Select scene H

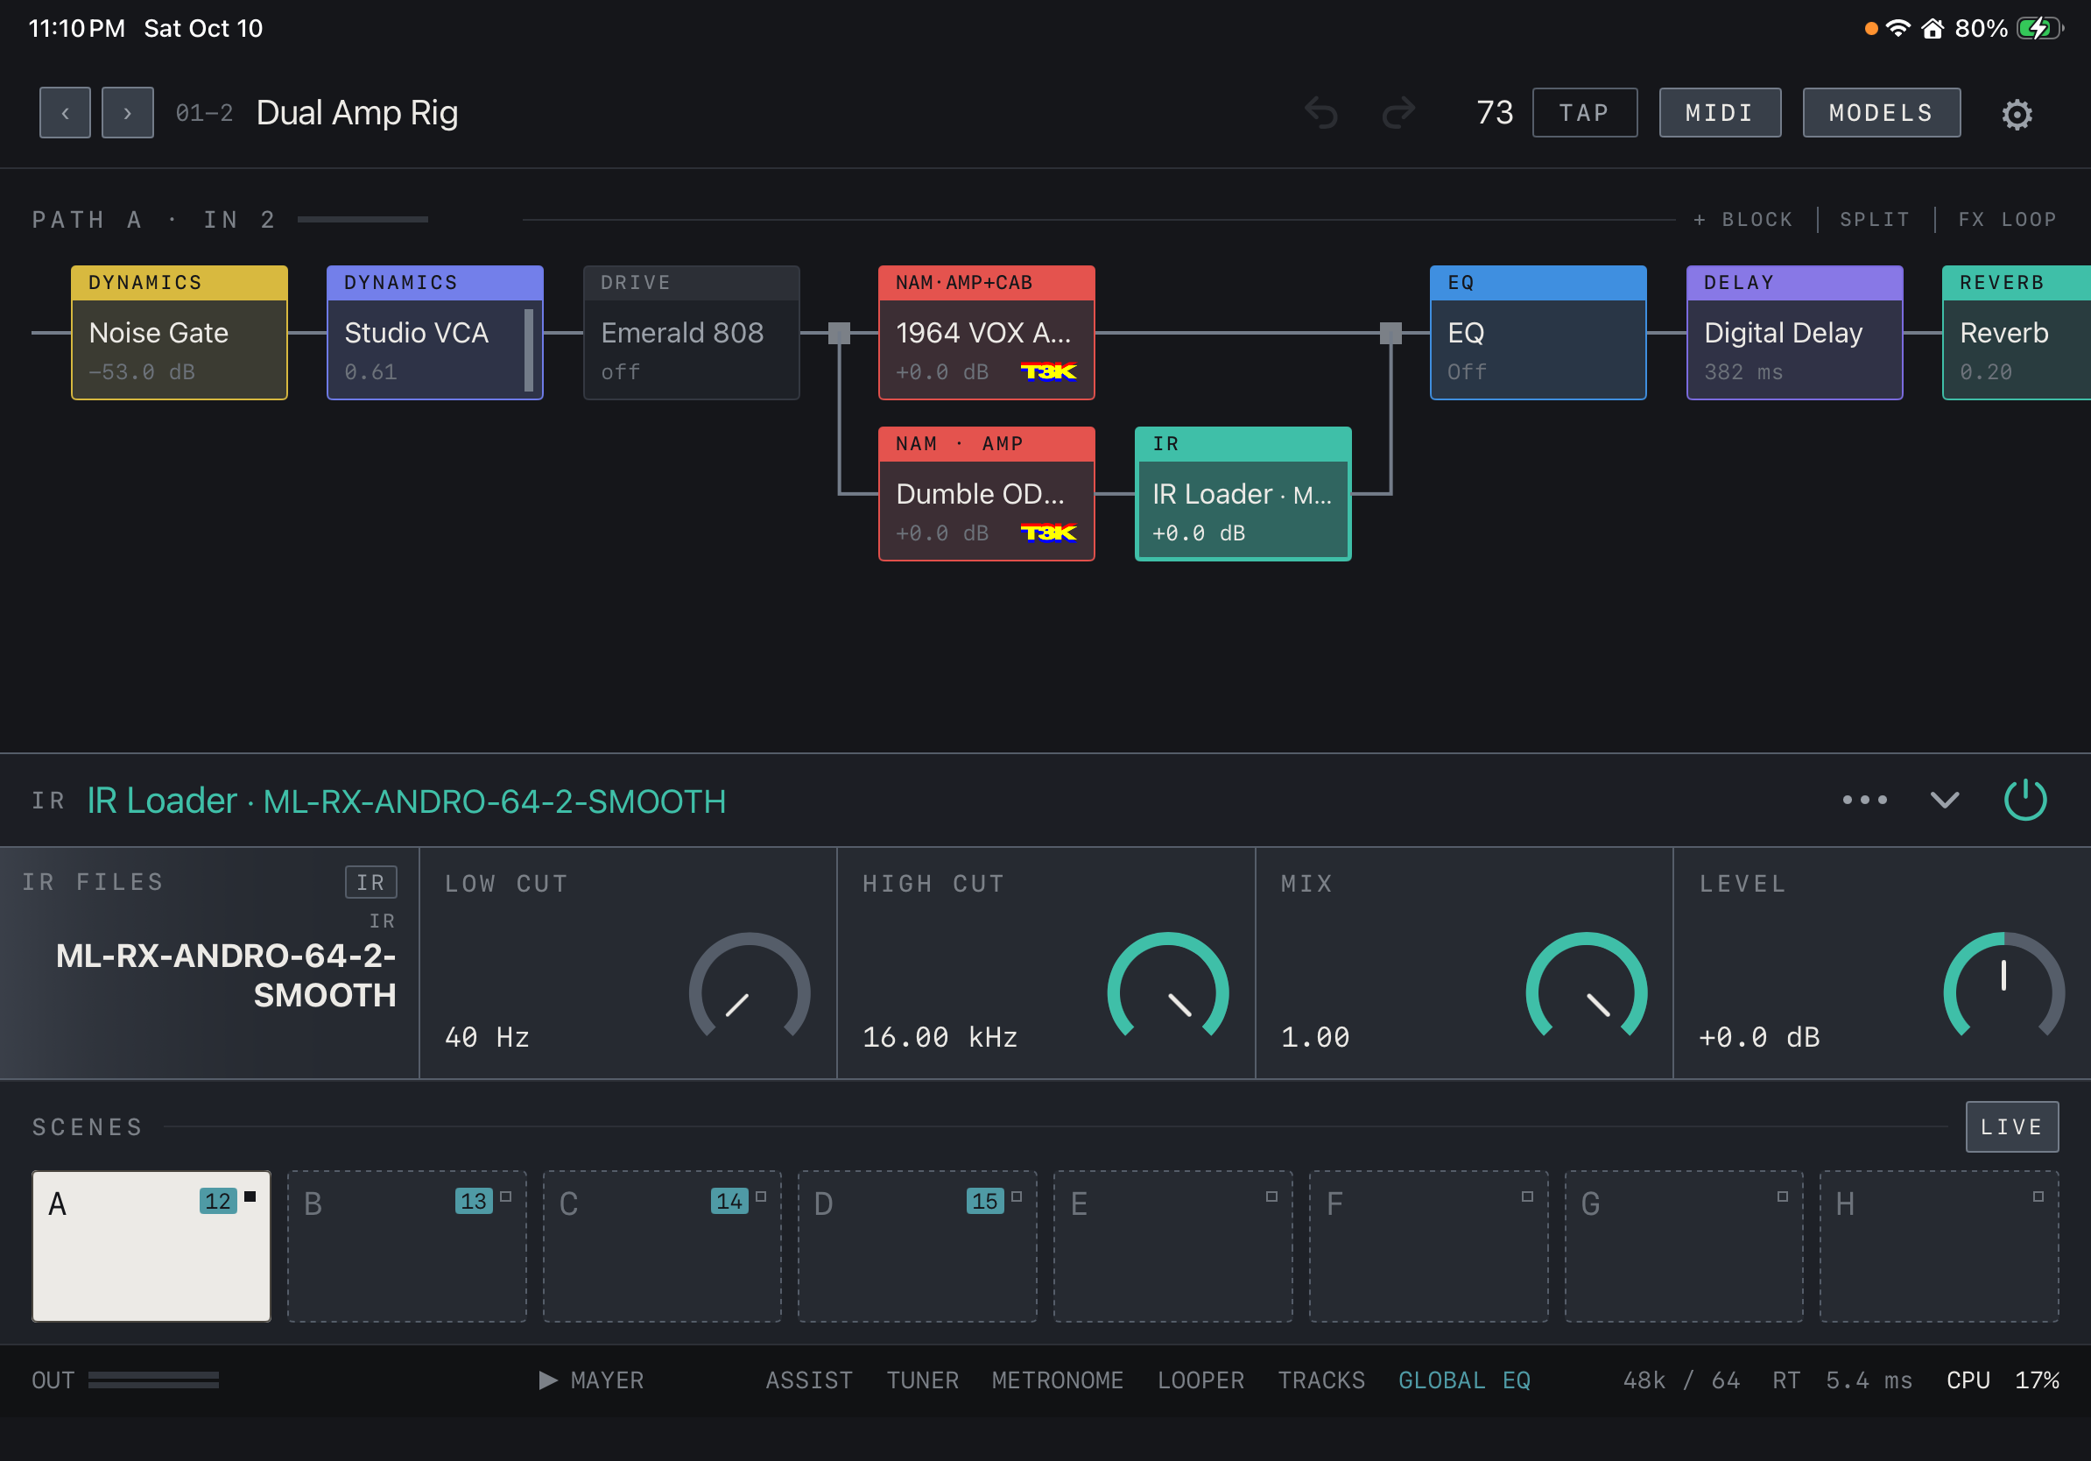[1939, 1246]
